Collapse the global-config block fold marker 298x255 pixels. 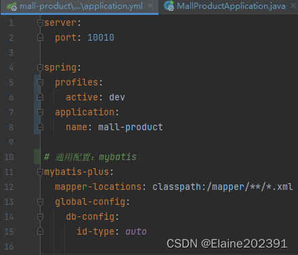tap(40, 201)
